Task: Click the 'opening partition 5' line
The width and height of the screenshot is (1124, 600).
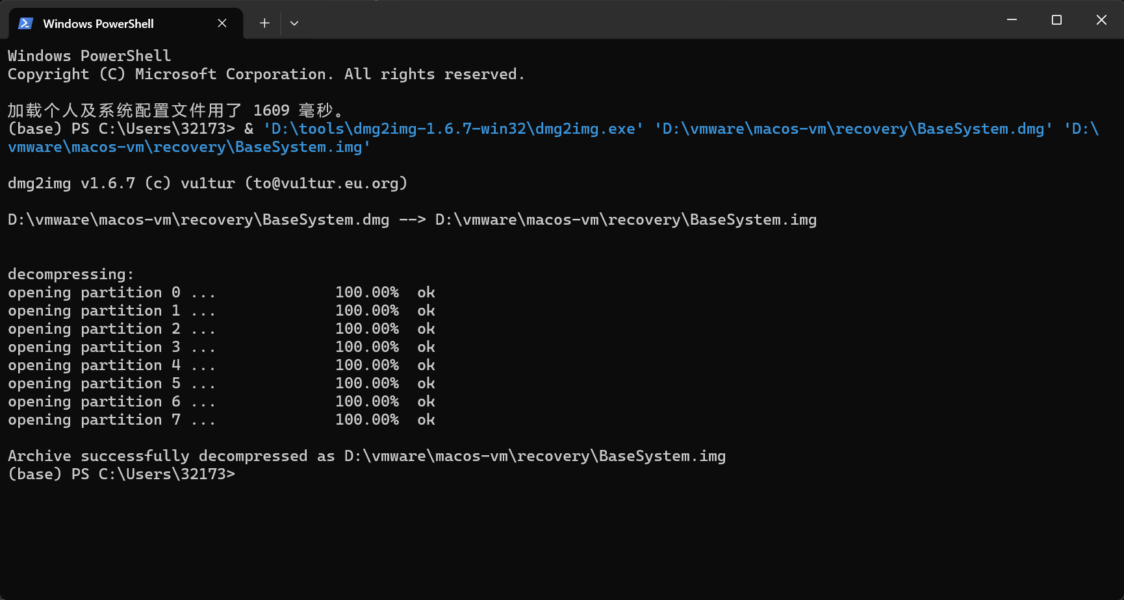Action: (222, 383)
